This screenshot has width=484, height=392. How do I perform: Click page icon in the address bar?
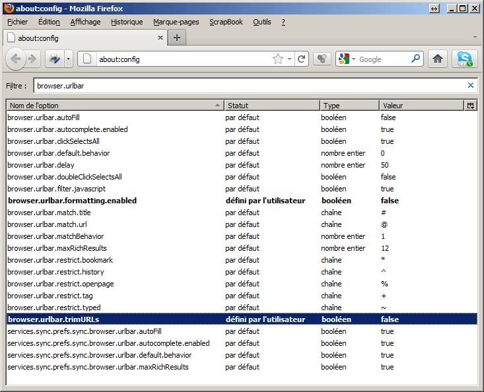click(x=87, y=59)
